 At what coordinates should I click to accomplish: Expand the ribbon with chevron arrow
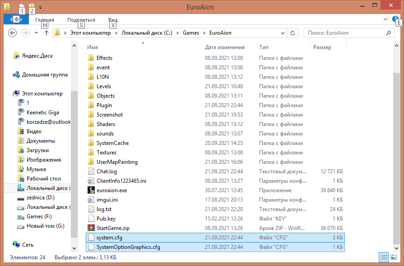click(385, 19)
